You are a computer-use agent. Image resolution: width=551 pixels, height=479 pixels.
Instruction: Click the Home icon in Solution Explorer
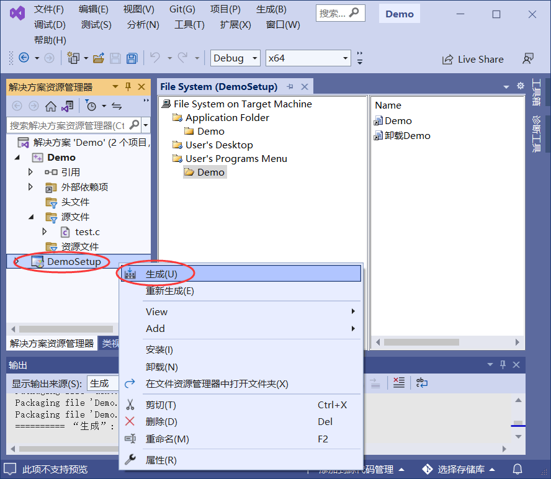51,106
